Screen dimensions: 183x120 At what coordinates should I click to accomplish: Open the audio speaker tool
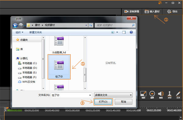(161, 94)
